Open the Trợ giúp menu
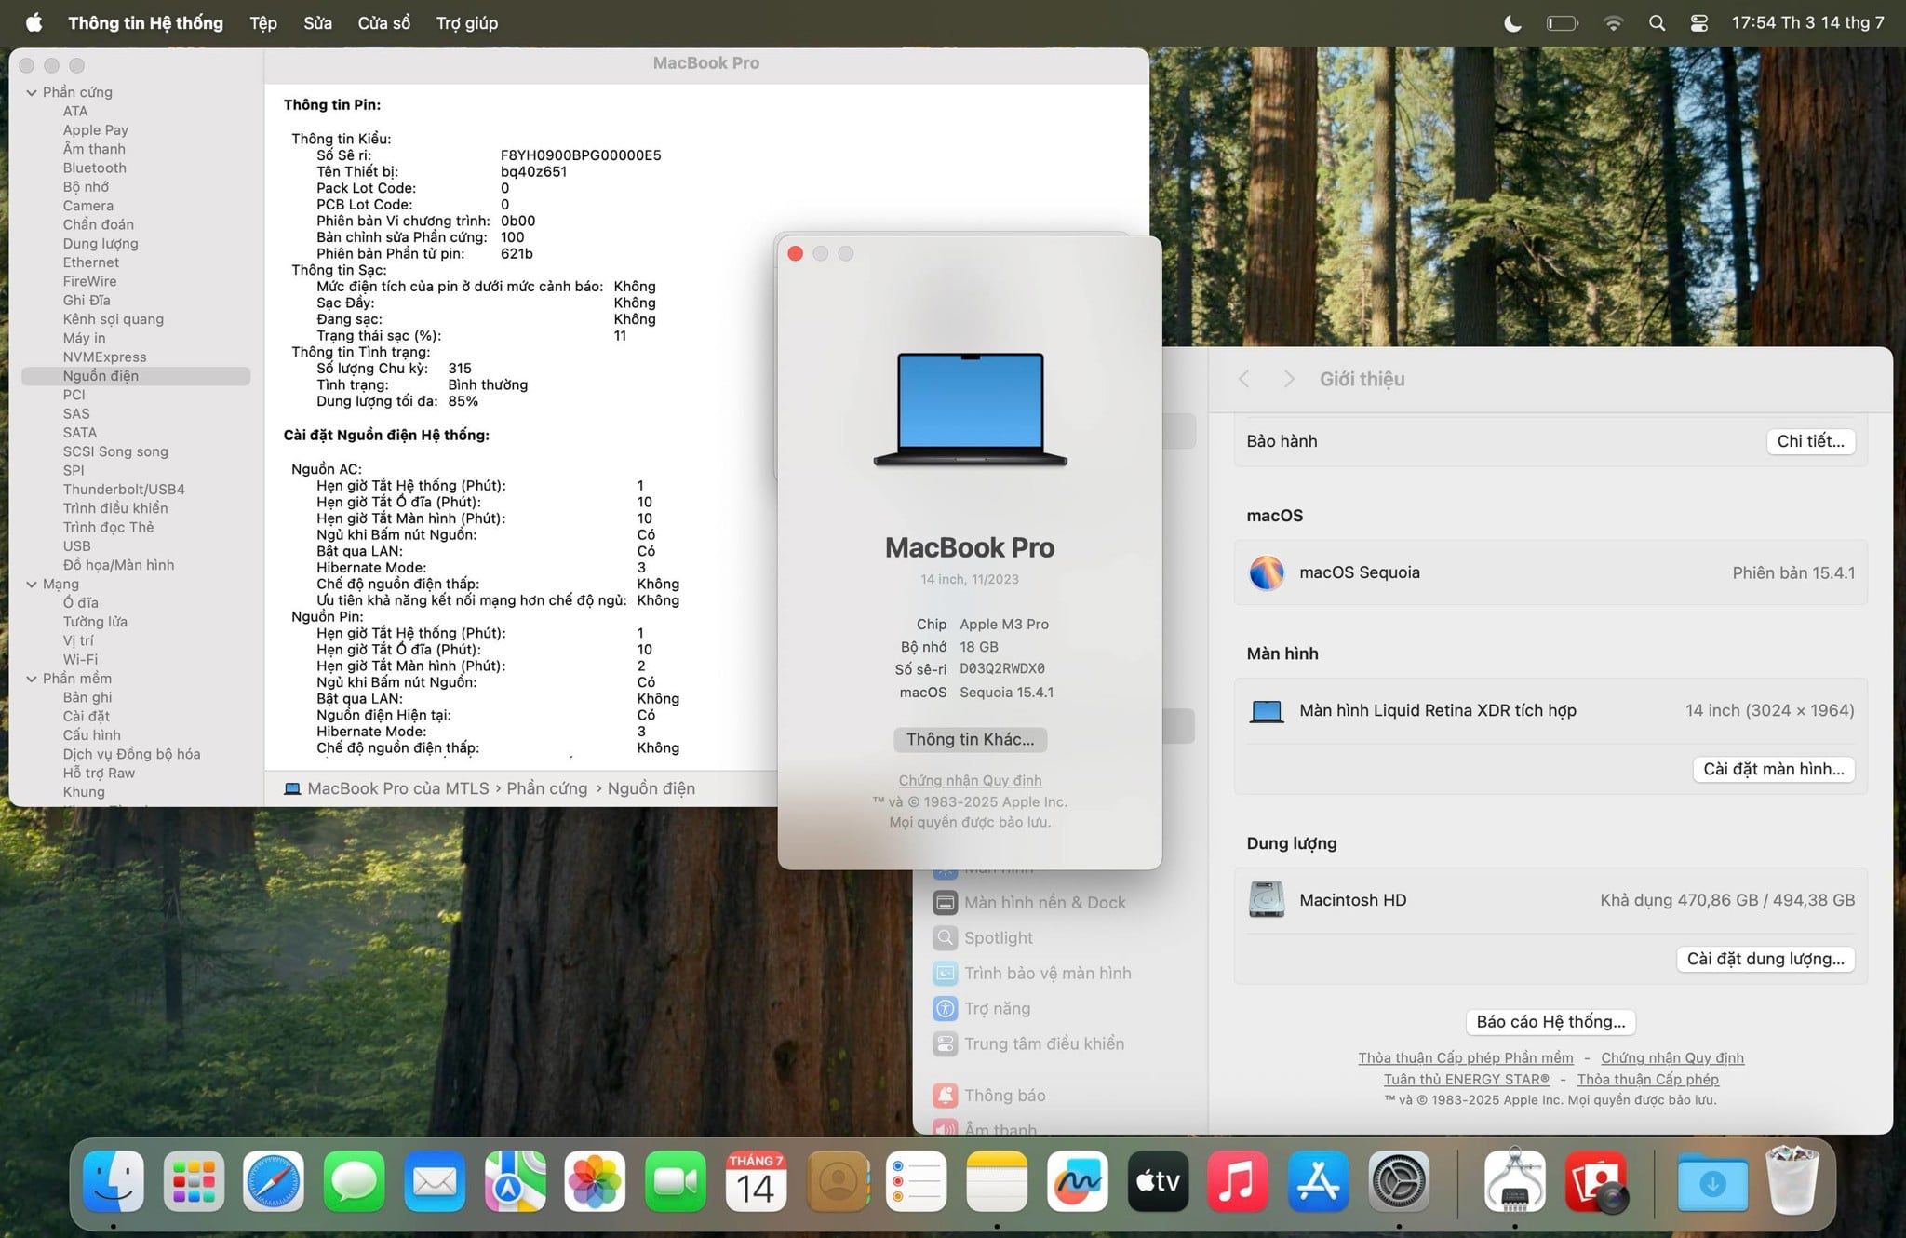1906x1238 pixels. [x=467, y=23]
